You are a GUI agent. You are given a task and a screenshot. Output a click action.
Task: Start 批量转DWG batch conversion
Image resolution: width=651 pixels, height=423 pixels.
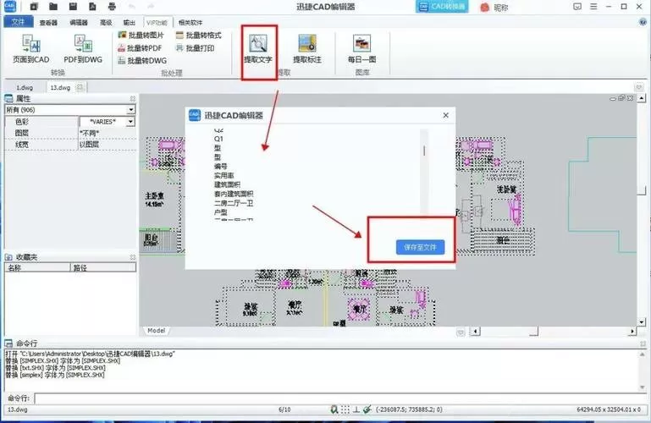tap(142, 61)
